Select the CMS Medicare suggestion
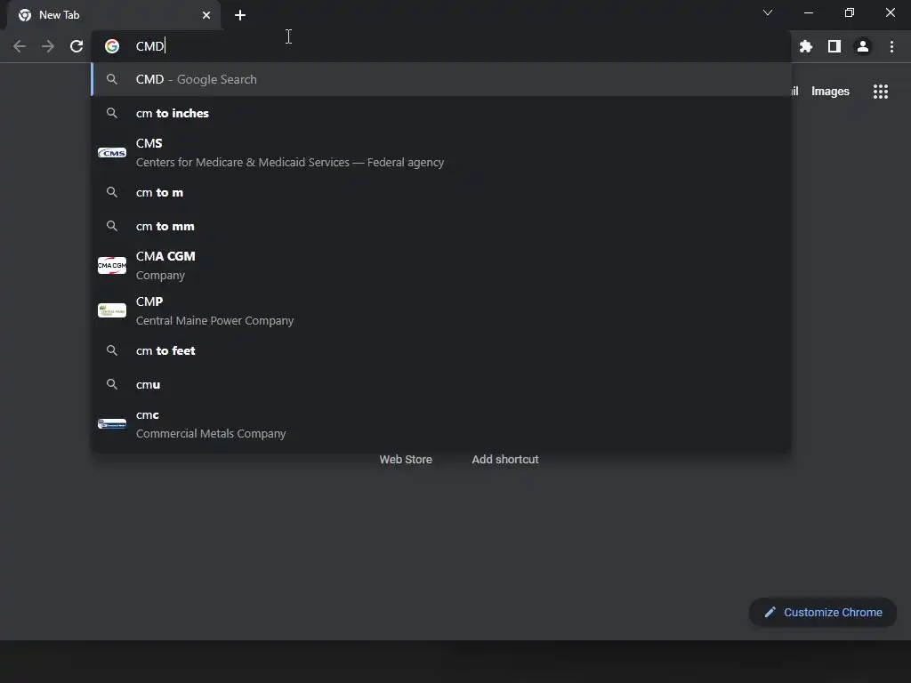Image resolution: width=911 pixels, height=683 pixels. click(x=441, y=153)
